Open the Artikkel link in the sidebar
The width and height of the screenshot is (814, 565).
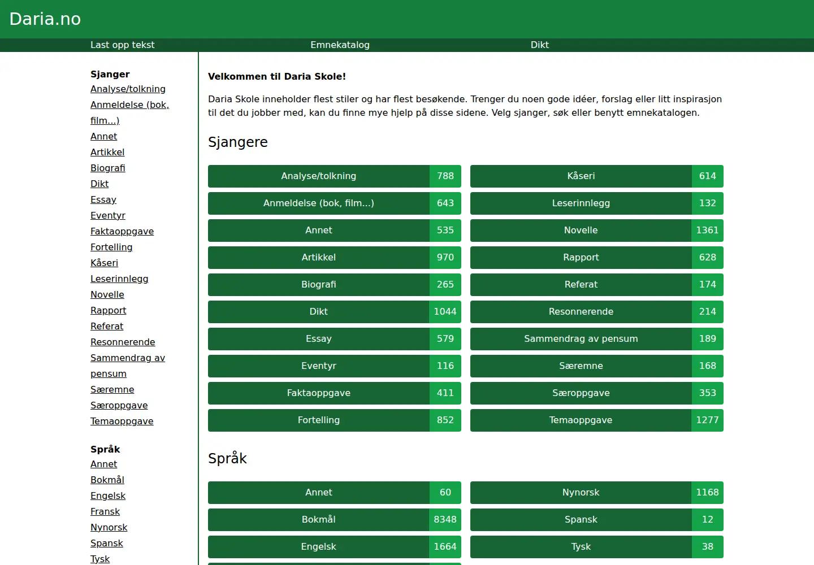coord(107,153)
